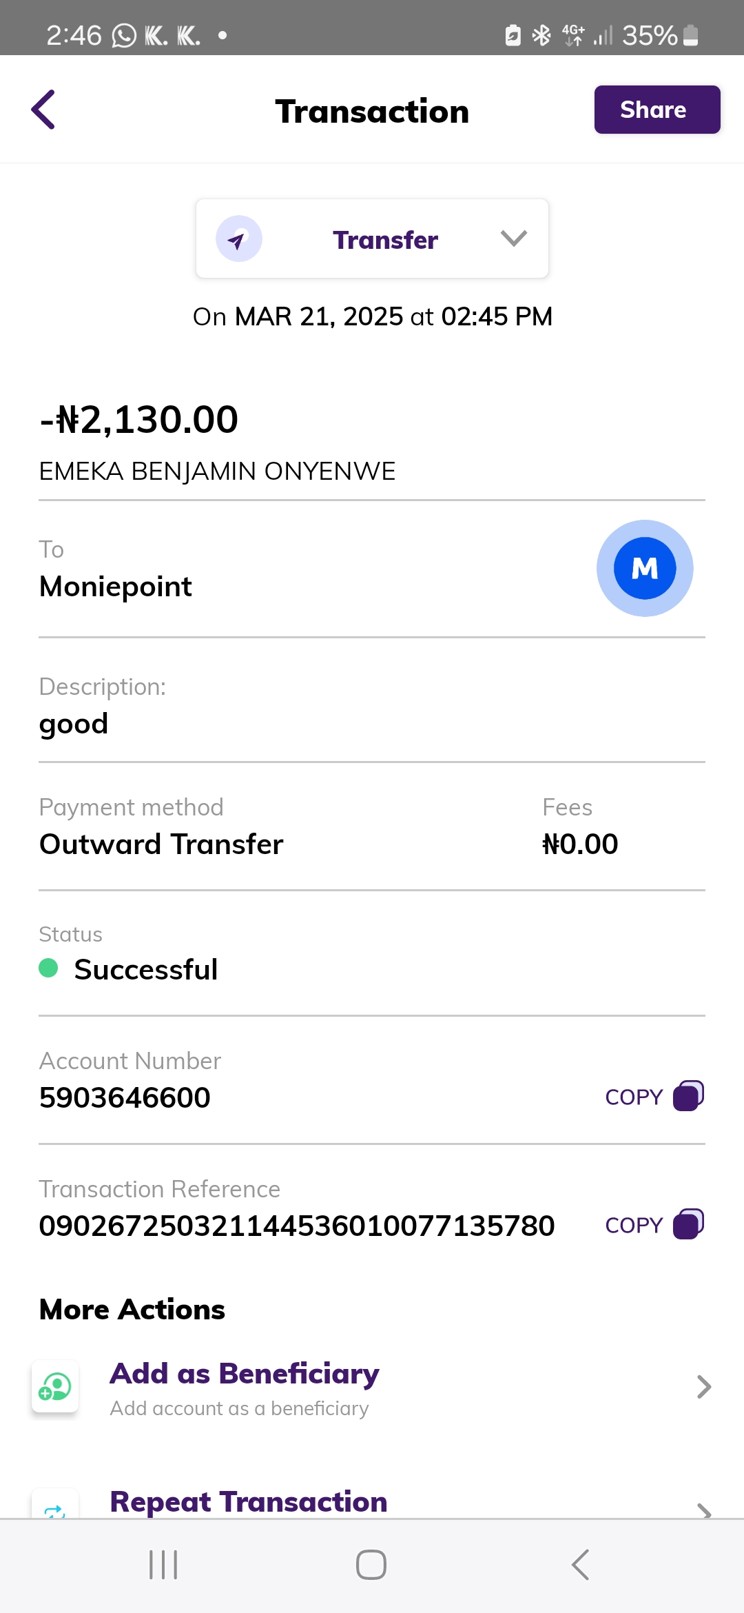The image size is (744, 1613).
Task: Copy the account number via its icon
Action: [x=688, y=1095]
